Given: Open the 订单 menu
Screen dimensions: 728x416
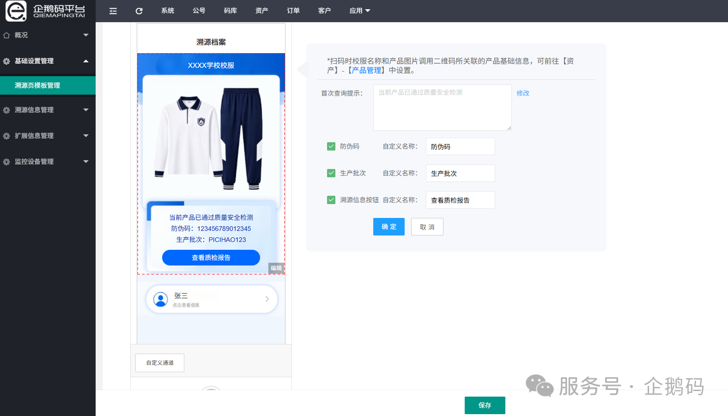Looking at the screenshot, I should [x=293, y=11].
